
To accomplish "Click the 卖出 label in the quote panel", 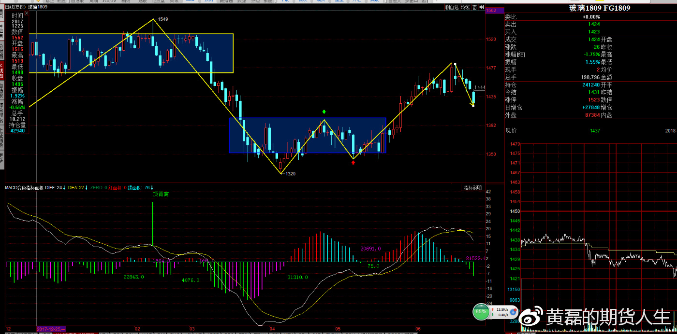I will coord(511,24).
